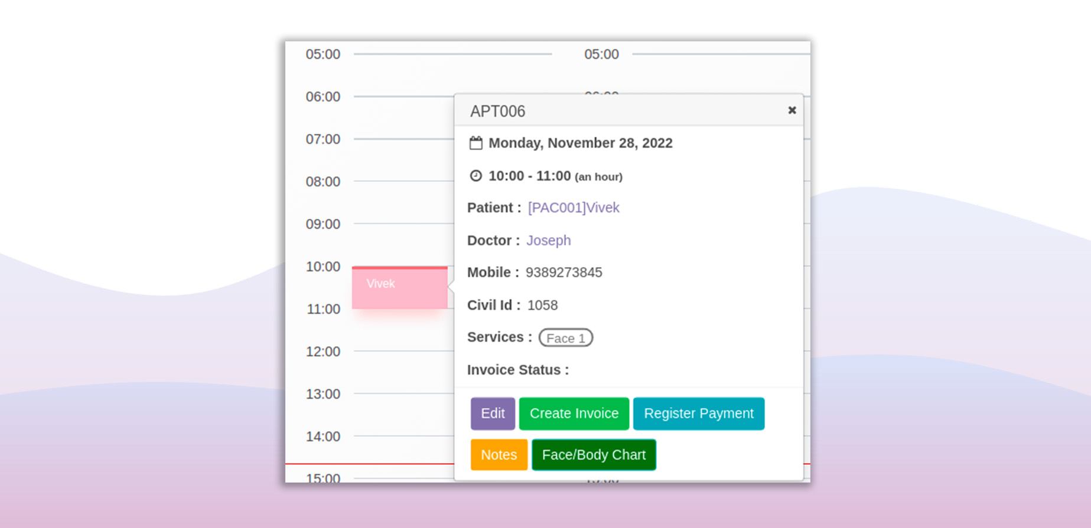Open the orange Notes button
The image size is (1091, 528).
tap(499, 455)
